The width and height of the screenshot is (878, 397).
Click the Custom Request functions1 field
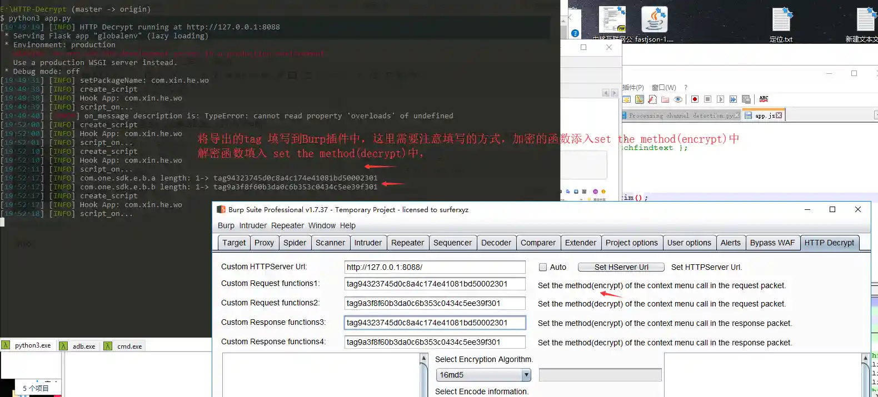[435, 284]
